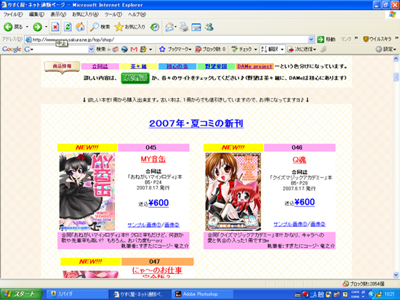The width and height of the screenshot is (400, 300).
Task: Open the お気に入り menu in the menu bar
Action: pos(85,15)
